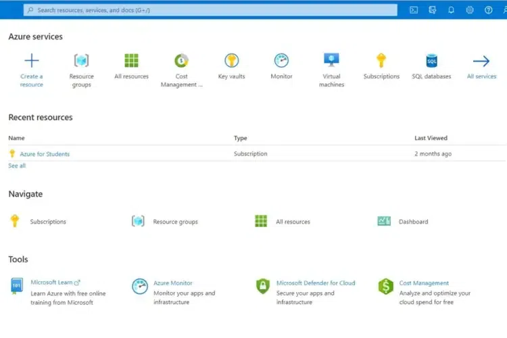Navigate to Subscriptions label
Image resolution: width=507 pixels, height=338 pixels.
[x=48, y=222]
